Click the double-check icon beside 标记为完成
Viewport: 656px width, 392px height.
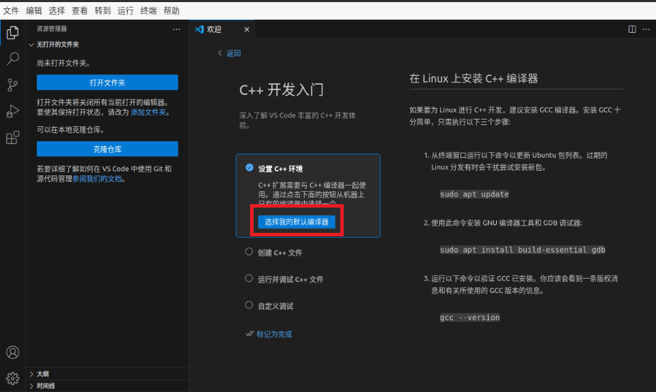click(250, 333)
